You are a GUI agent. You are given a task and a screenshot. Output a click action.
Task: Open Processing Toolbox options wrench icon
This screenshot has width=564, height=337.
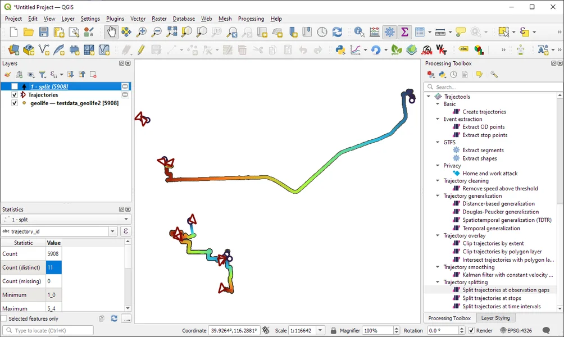(494, 75)
